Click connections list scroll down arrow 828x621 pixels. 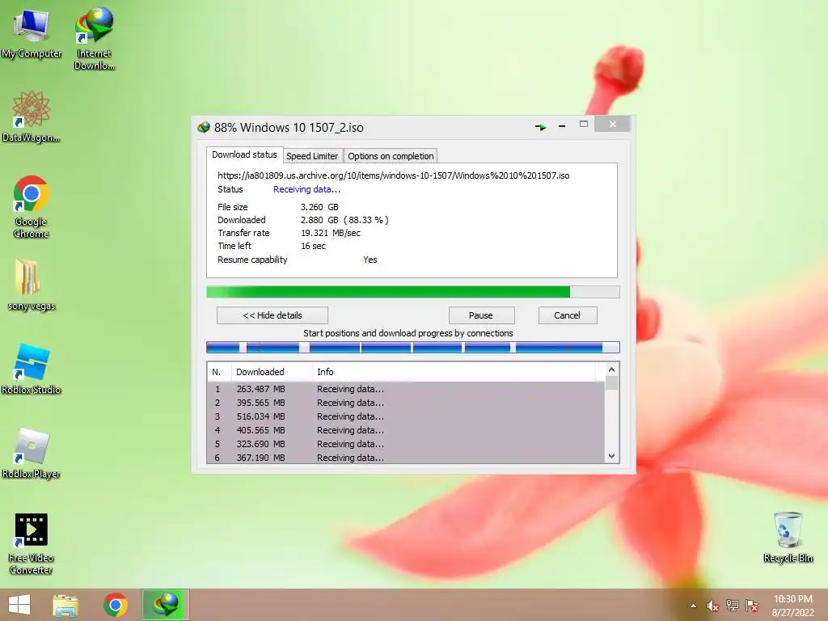pyautogui.click(x=611, y=456)
